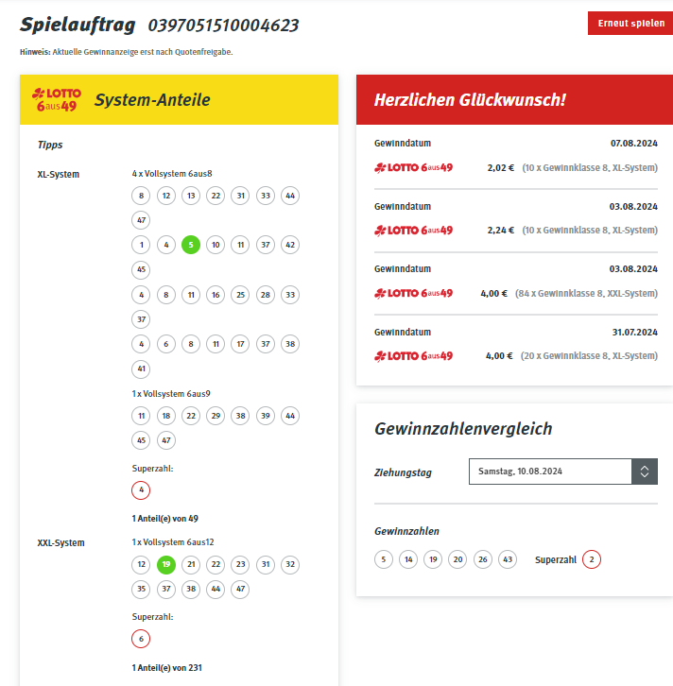
Task: Click the text 84 x Gewinnklasse 8, XXL-System
Action: 586,293
